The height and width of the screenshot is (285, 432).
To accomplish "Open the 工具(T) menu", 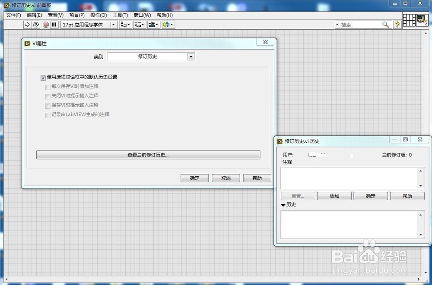I will click(x=120, y=15).
